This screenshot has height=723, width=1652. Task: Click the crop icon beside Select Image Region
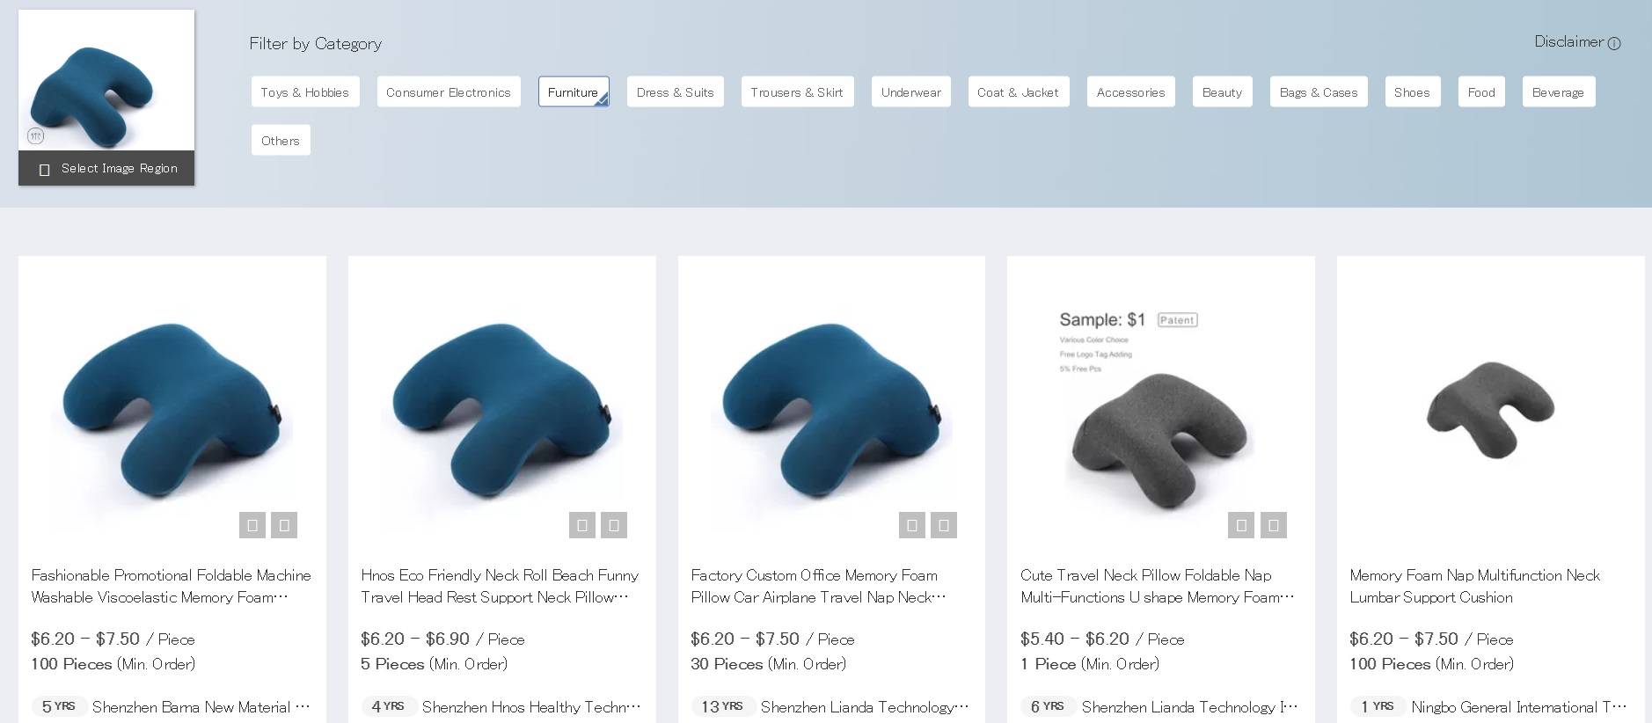pos(44,169)
